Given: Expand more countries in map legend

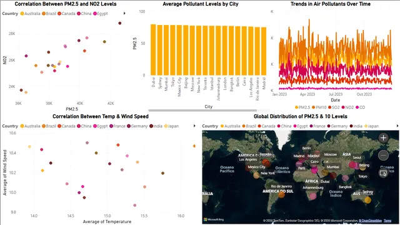Looking at the screenshot, I should [397, 126].
